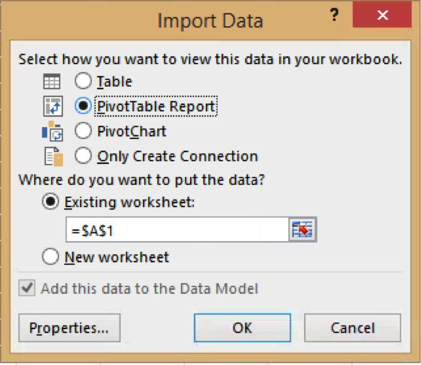421x365 pixels.
Task: Confirm the import with OK
Action: pyautogui.click(x=242, y=328)
